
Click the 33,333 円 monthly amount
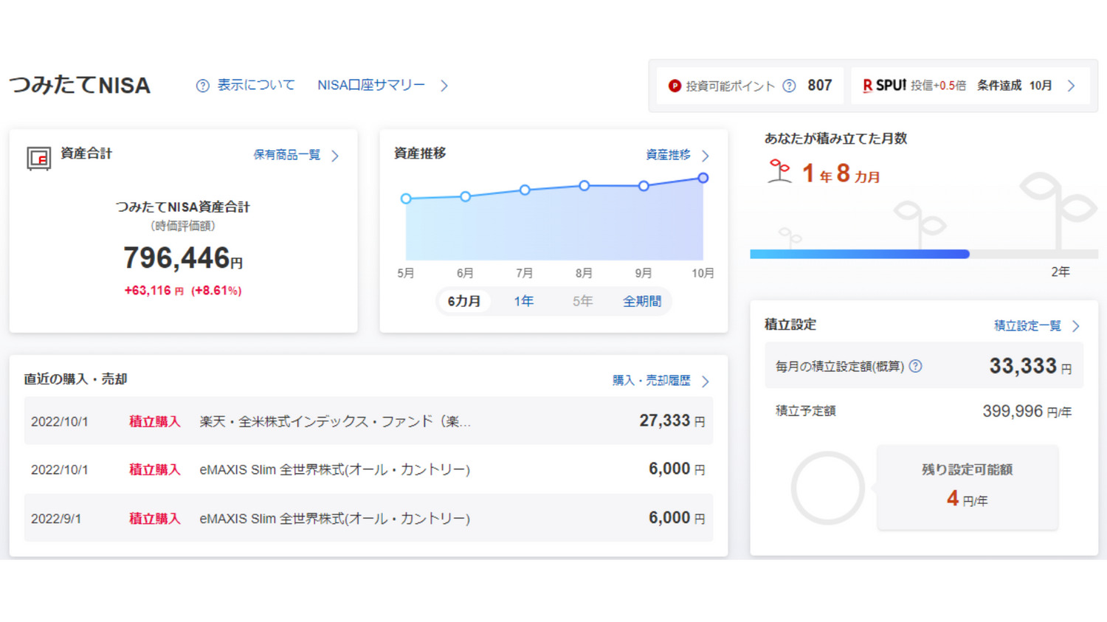pyautogui.click(x=1030, y=366)
